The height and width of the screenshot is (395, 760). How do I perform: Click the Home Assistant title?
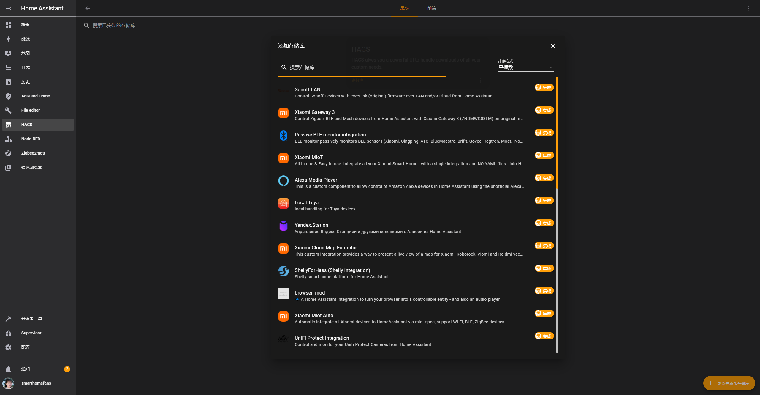42,8
